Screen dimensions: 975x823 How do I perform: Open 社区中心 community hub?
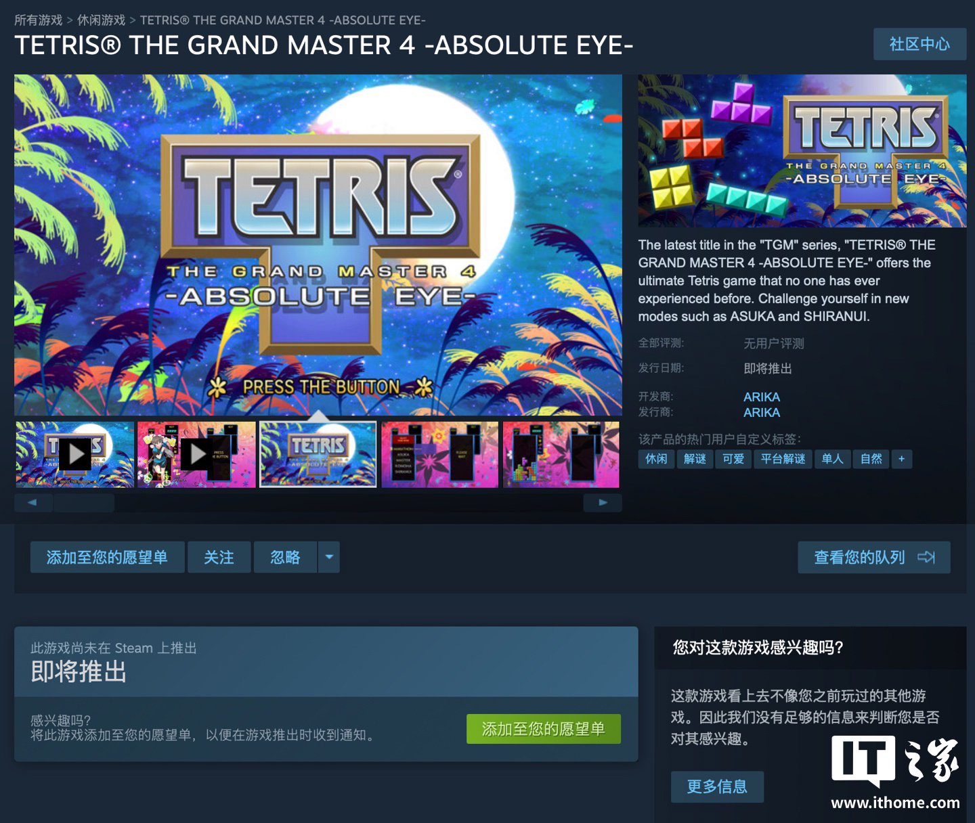tap(919, 44)
